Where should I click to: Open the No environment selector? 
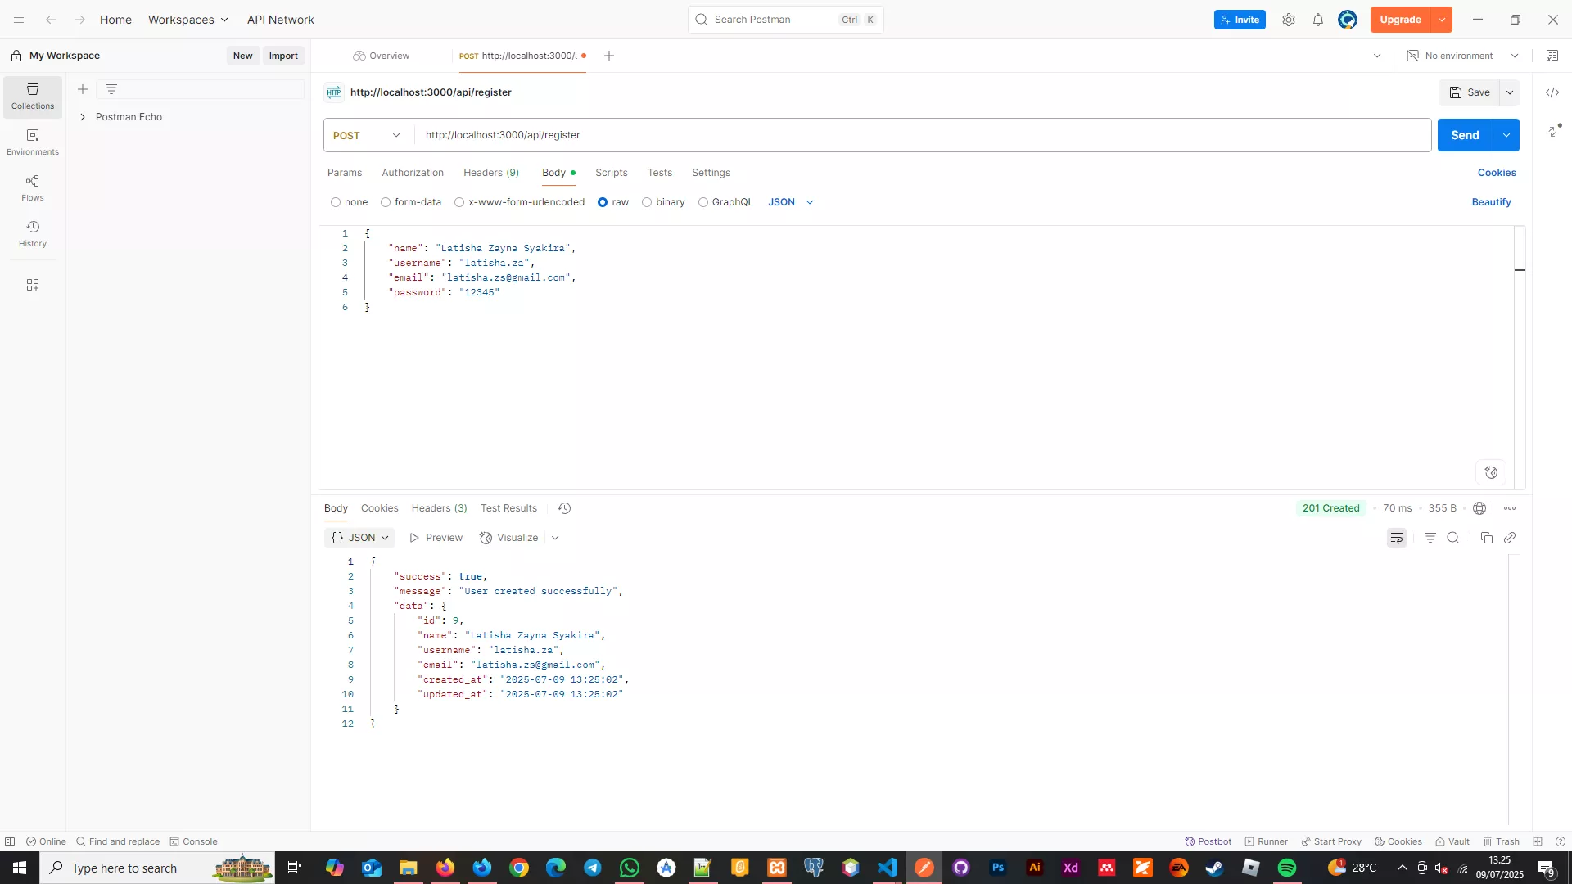click(1462, 56)
